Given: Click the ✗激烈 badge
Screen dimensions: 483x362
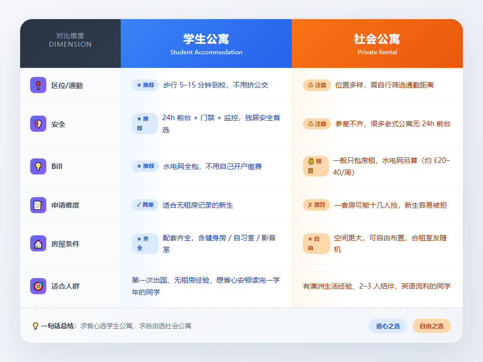Looking at the screenshot, I should (316, 205).
